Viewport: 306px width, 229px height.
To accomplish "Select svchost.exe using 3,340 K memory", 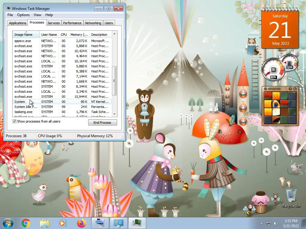I will [62, 92].
